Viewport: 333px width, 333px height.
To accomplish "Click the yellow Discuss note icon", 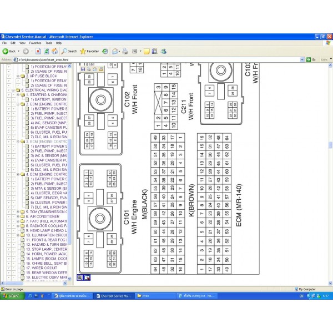I will pos(147,52).
